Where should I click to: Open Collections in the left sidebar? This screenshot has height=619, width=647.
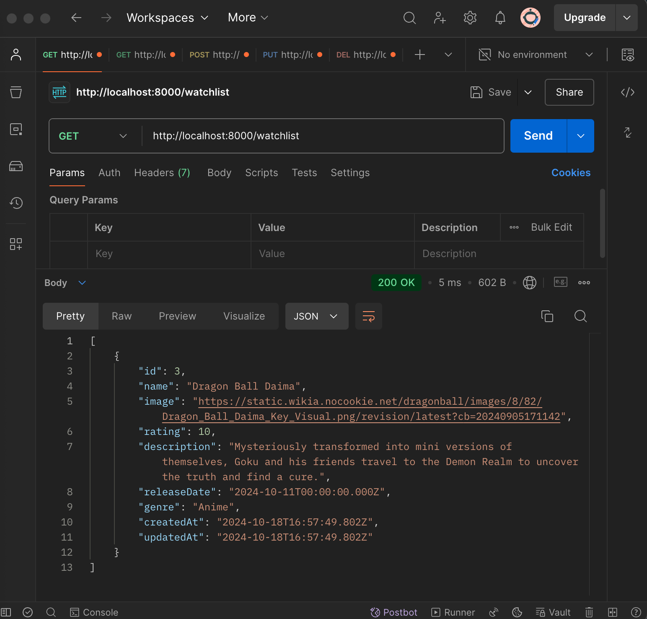[x=16, y=92]
